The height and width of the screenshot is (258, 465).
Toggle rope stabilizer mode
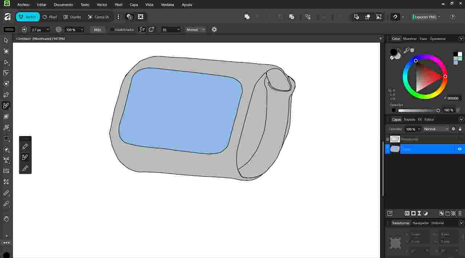pyautogui.click(x=142, y=29)
